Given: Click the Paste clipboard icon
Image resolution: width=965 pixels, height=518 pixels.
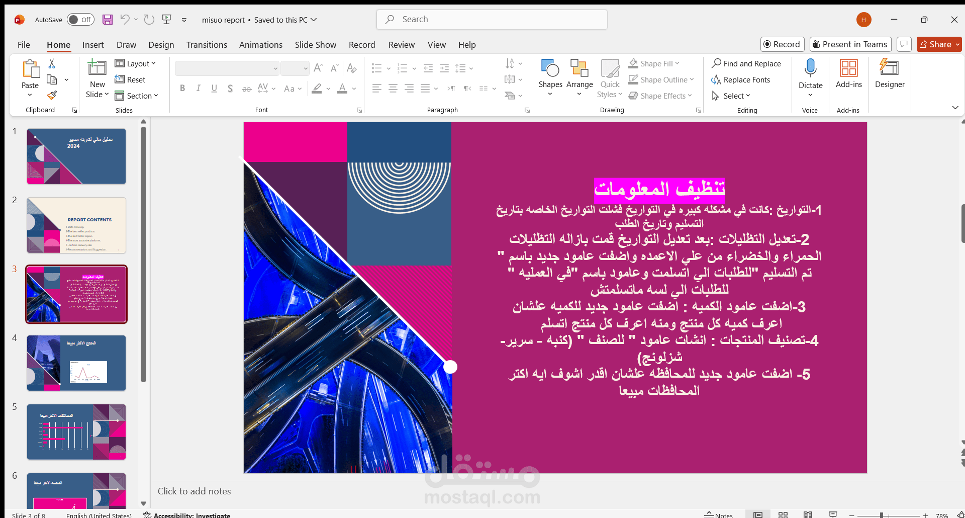Looking at the screenshot, I should click(x=30, y=69).
